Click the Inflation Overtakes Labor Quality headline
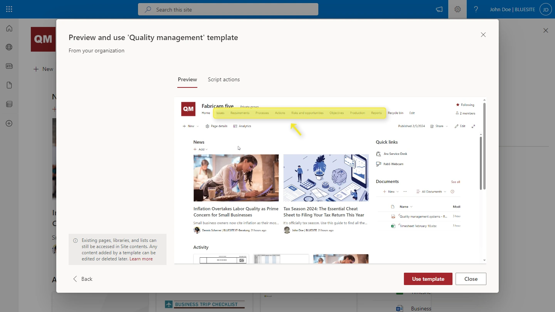The width and height of the screenshot is (555, 312). (x=236, y=212)
